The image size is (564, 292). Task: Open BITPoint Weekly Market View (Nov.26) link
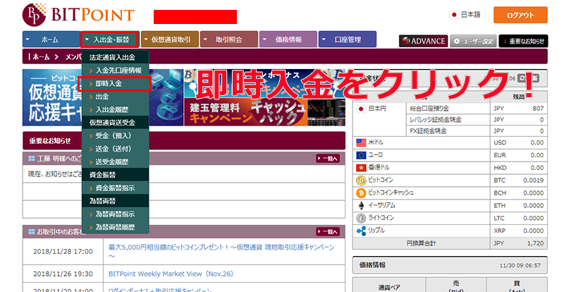[171, 274]
